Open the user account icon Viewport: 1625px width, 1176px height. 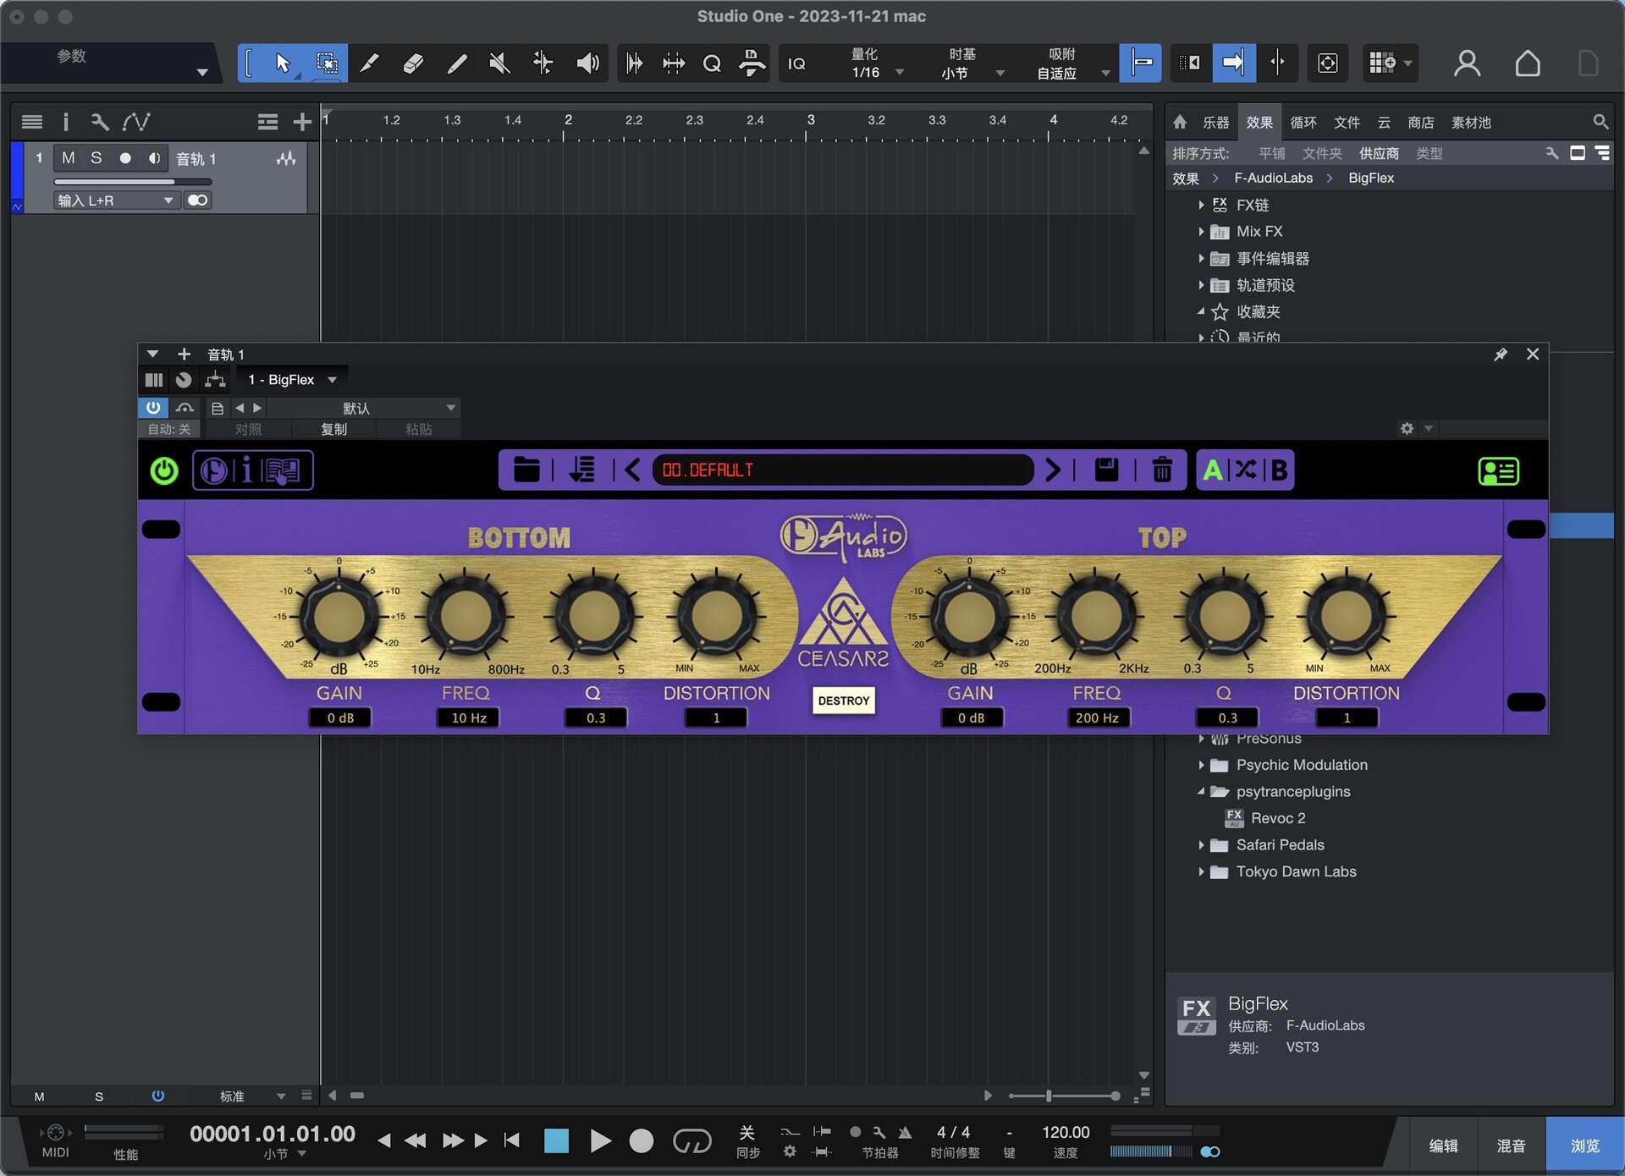pyautogui.click(x=1467, y=63)
